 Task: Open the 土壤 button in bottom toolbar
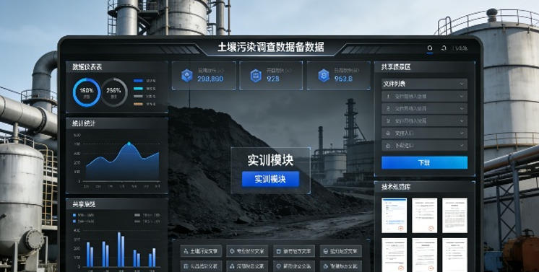201,251
